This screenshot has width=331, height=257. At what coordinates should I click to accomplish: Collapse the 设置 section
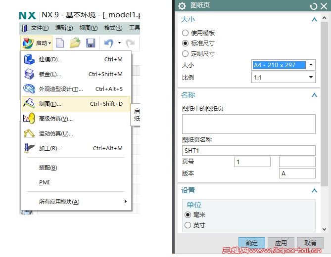(314, 191)
